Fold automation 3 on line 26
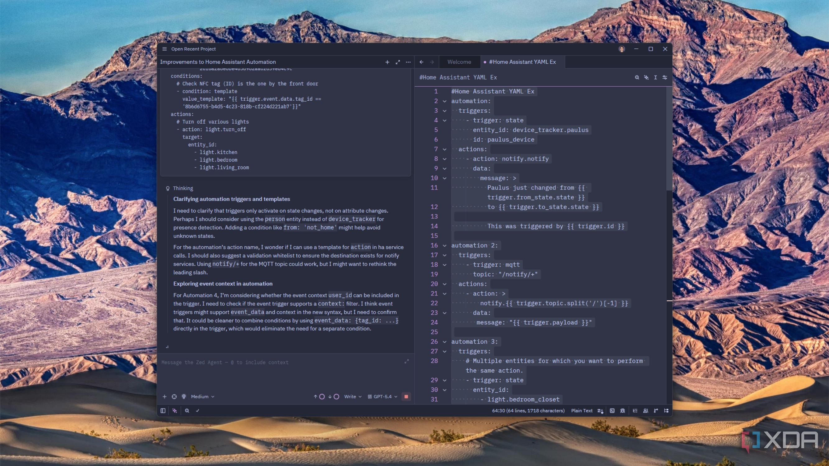 click(x=444, y=342)
